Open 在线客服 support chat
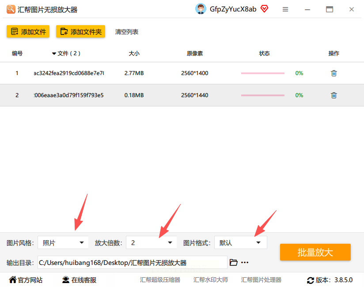 pyautogui.click(x=79, y=280)
